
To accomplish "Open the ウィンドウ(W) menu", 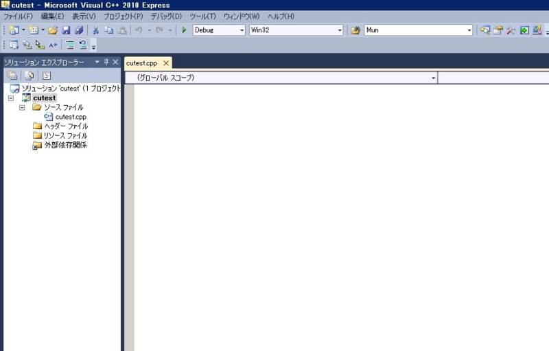I will pyautogui.click(x=242, y=16).
